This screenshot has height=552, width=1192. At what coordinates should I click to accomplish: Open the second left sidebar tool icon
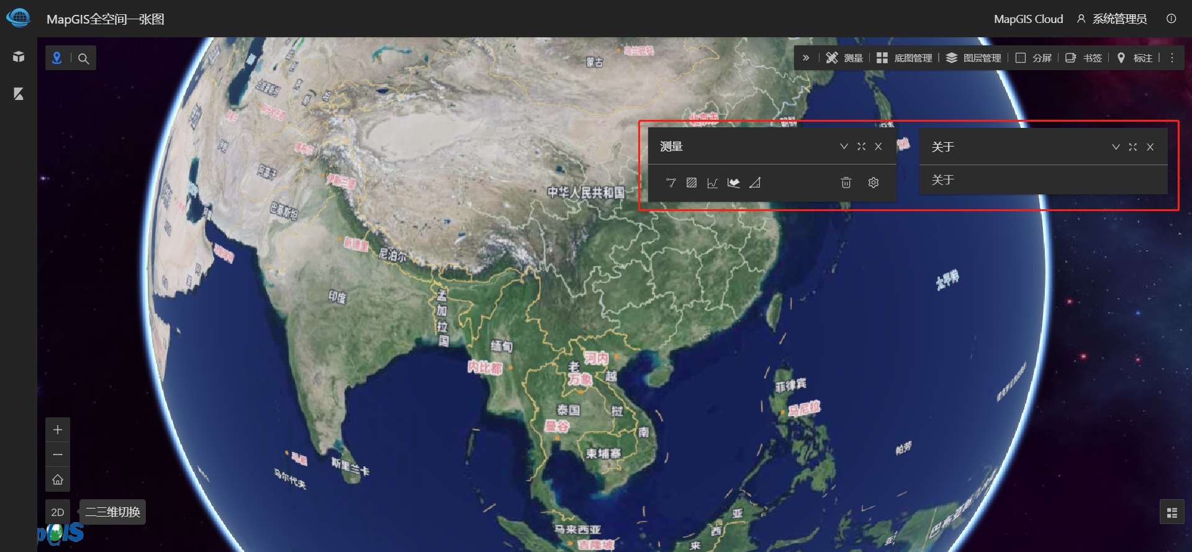coord(19,94)
